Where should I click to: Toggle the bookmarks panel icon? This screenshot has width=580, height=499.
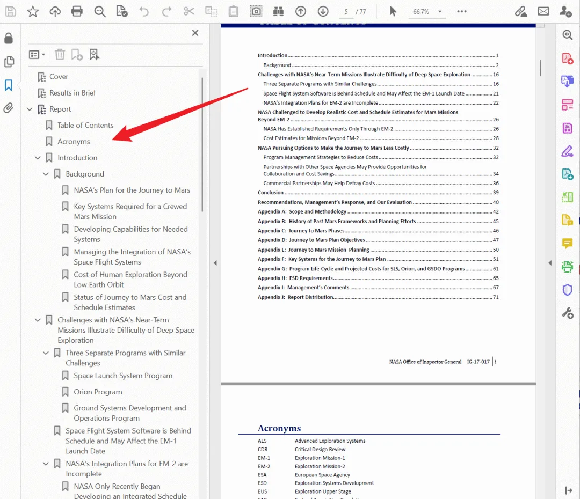(9, 85)
